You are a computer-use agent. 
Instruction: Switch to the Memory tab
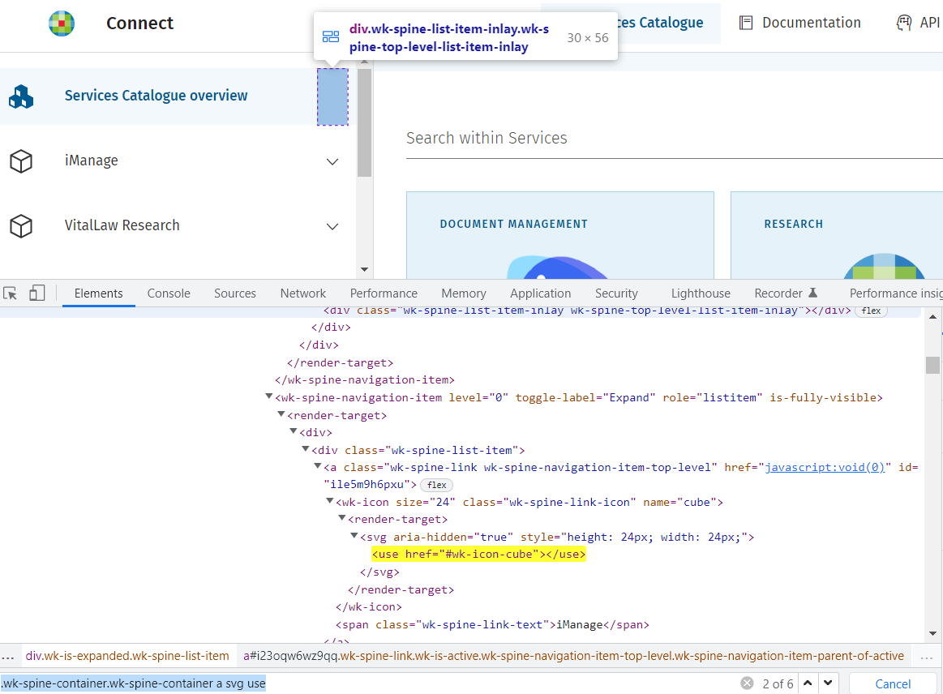pyautogui.click(x=464, y=293)
